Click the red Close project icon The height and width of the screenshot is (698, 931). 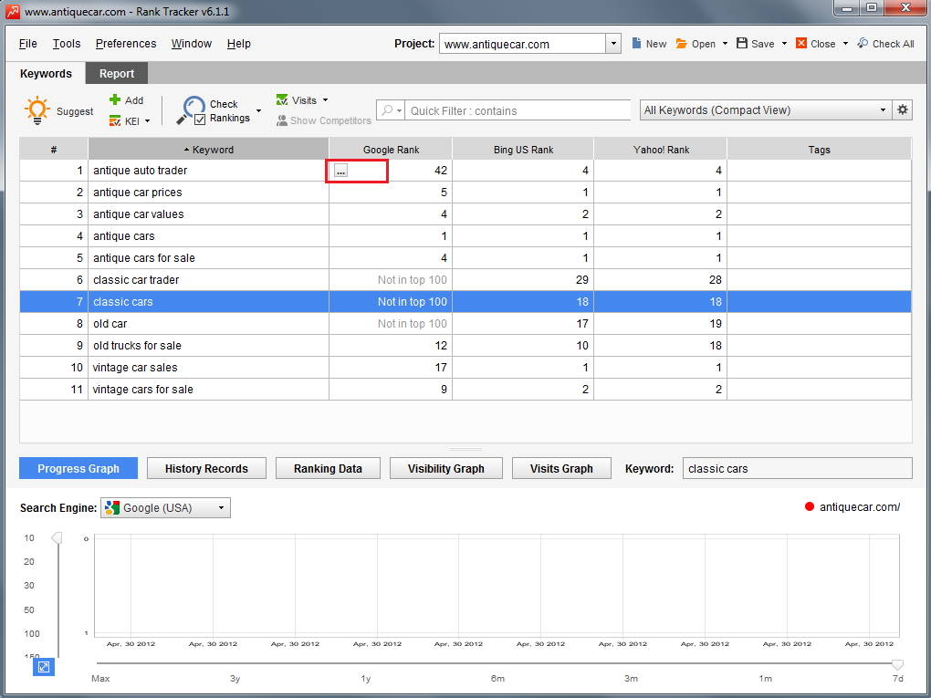(x=801, y=43)
